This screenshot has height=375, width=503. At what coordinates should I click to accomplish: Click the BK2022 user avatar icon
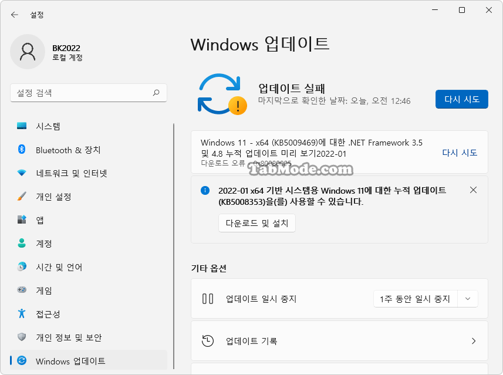(x=28, y=52)
